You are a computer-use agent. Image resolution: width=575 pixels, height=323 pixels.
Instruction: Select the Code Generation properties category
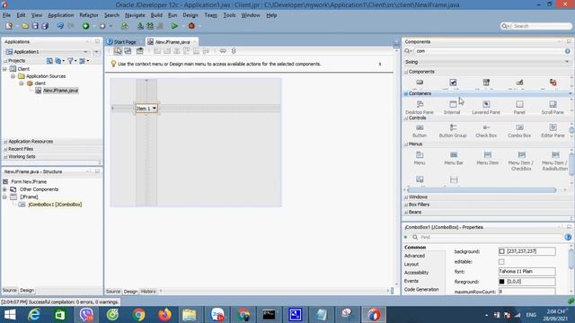(421, 290)
